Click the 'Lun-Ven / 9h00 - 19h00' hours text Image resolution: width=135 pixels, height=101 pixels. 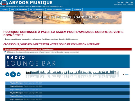tap(123, 4)
